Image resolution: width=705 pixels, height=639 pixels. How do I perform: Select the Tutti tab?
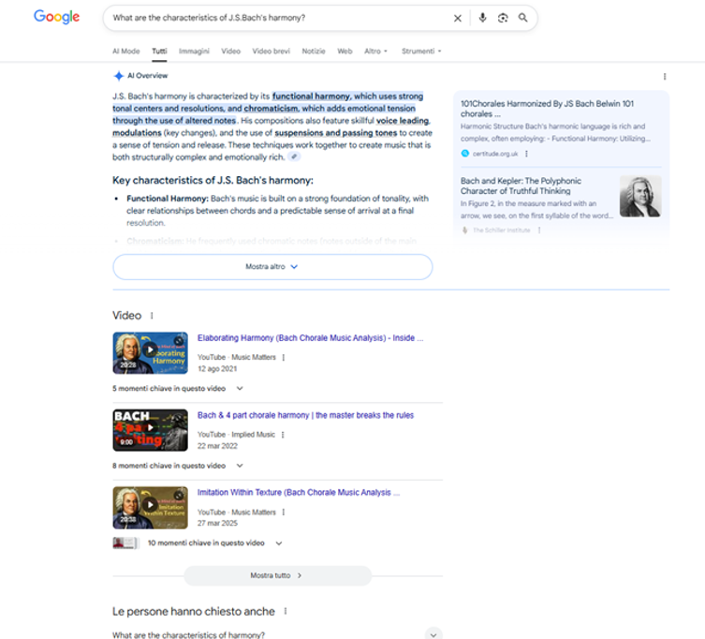(x=159, y=52)
